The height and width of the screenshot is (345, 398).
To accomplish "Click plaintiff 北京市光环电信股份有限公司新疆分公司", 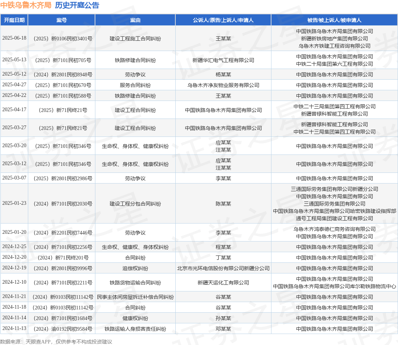I will tap(223, 269).
